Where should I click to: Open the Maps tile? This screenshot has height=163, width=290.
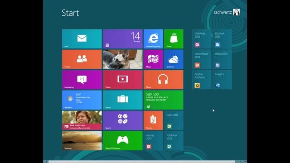point(153,59)
